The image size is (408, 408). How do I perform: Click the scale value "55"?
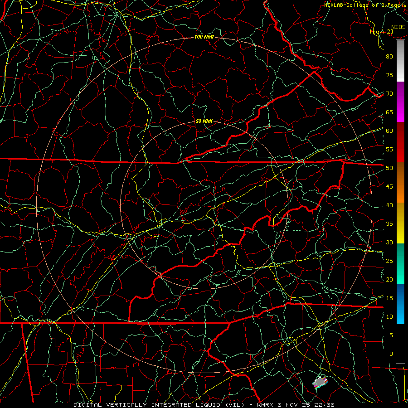click(389, 149)
